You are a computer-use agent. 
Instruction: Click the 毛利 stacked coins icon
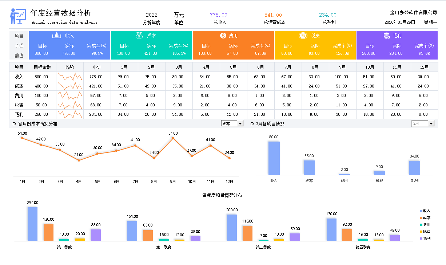click(387, 36)
